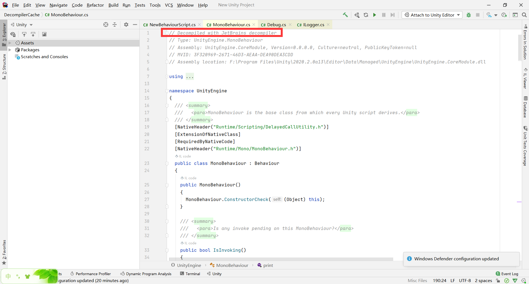Viewport: 529px width, 284px height.
Task: Click the LF line separator status item
Action: click(453, 280)
